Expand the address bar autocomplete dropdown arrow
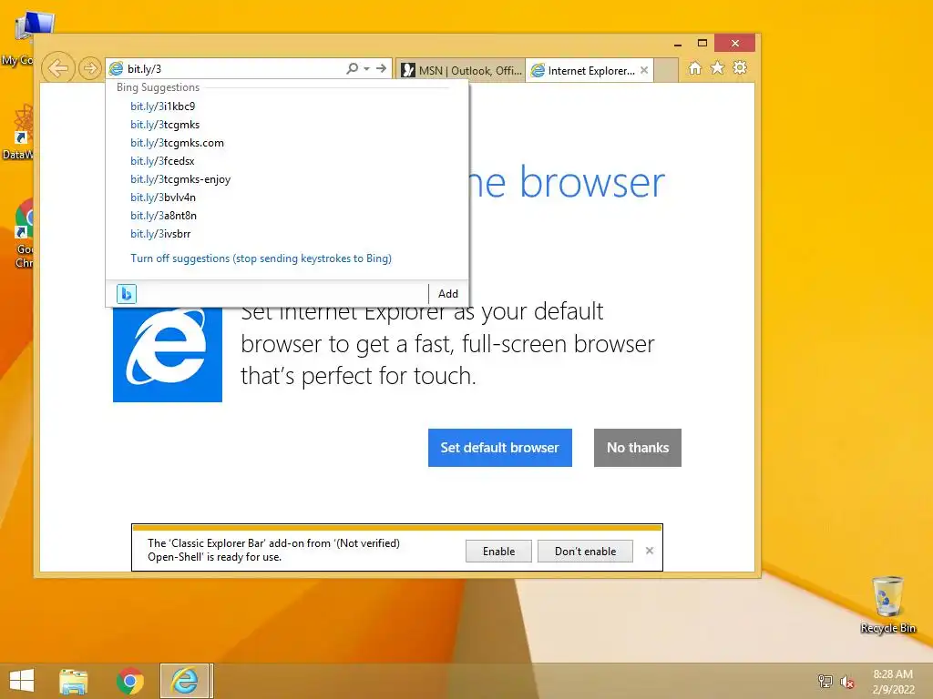Viewport: 933px width, 699px height. click(x=366, y=69)
